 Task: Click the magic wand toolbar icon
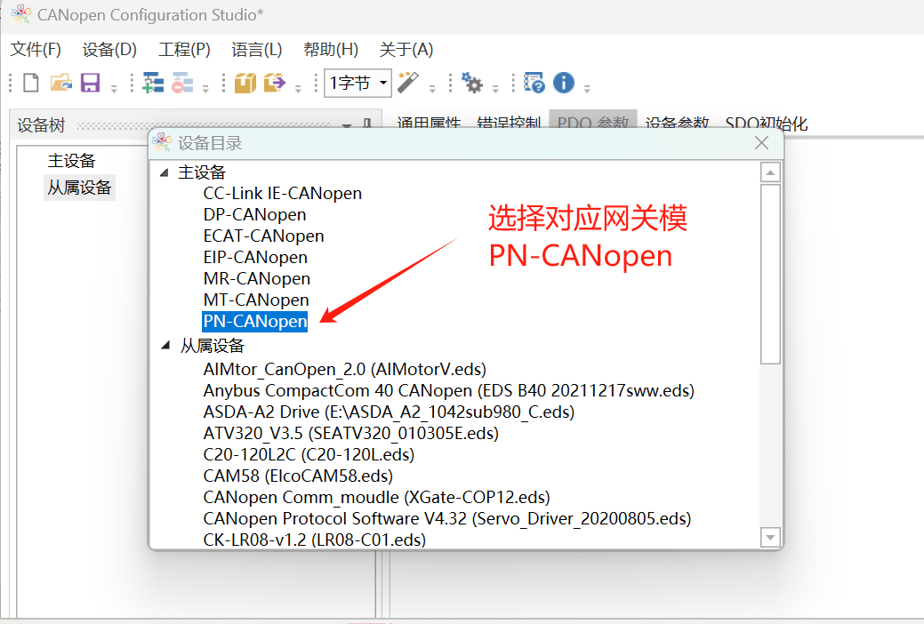coord(408,83)
